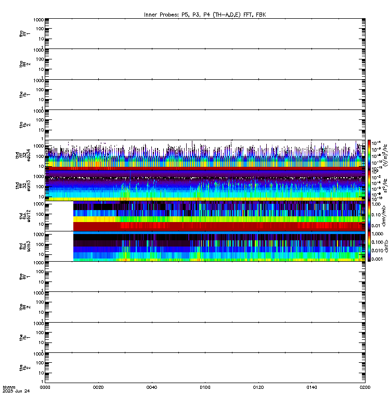Click the '(V/m)²/Hz' color bar unit label
390x417 pixels.
point(385,155)
